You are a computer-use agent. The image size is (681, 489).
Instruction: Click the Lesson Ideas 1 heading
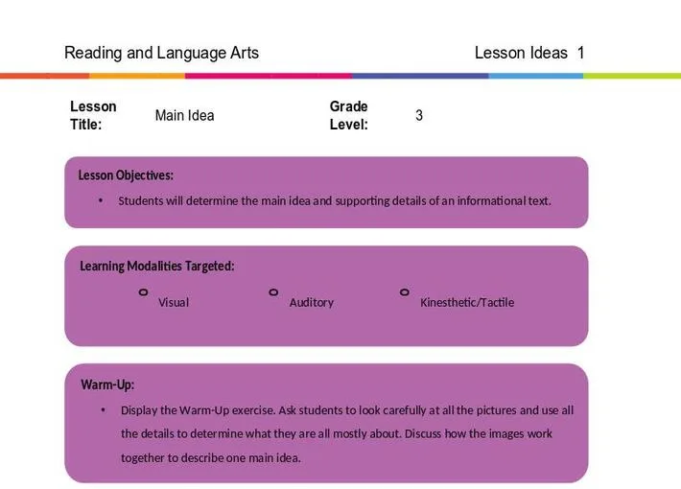coord(529,53)
